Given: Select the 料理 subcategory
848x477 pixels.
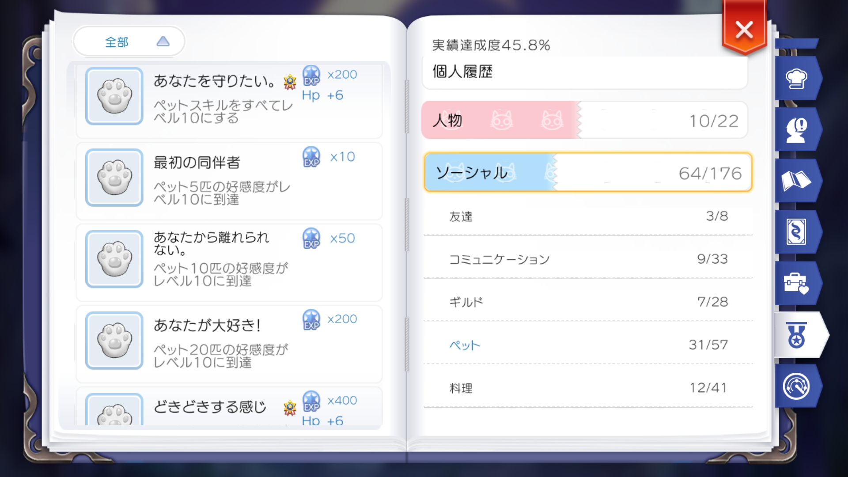Looking at the screenshot, I should pyautogui.click(x=588, y=388).
